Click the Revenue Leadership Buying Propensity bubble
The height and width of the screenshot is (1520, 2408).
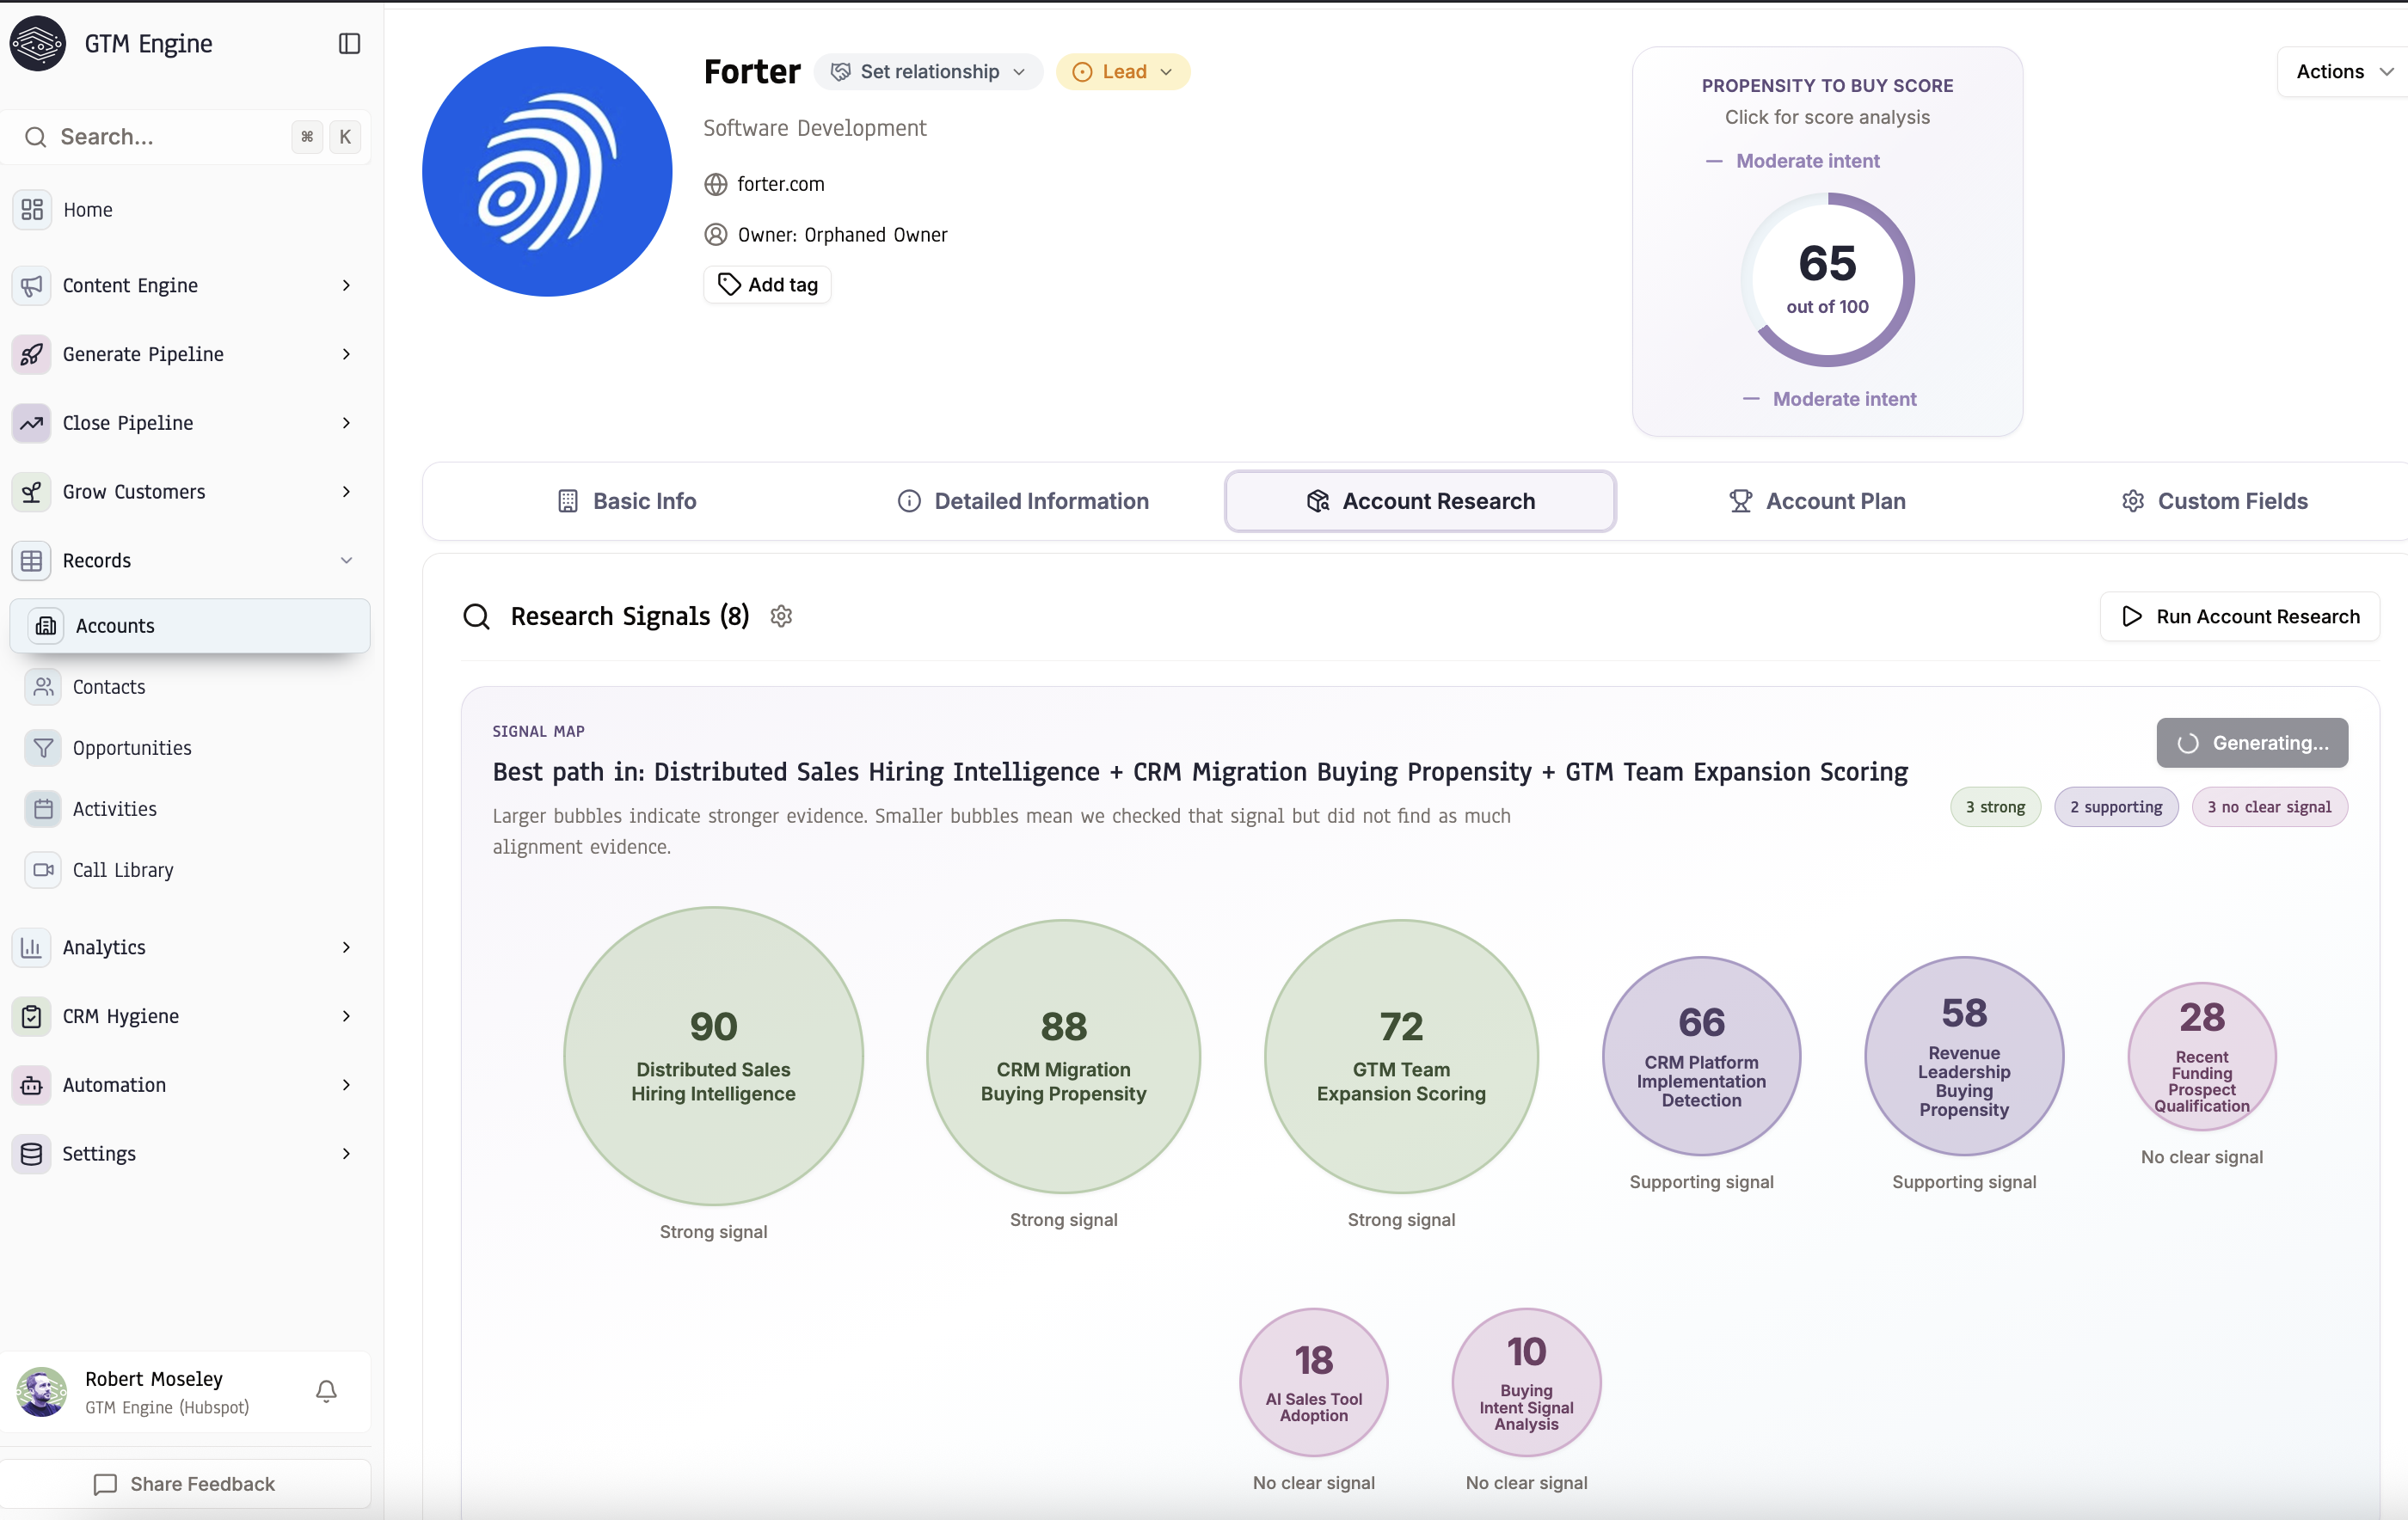1964,1055
